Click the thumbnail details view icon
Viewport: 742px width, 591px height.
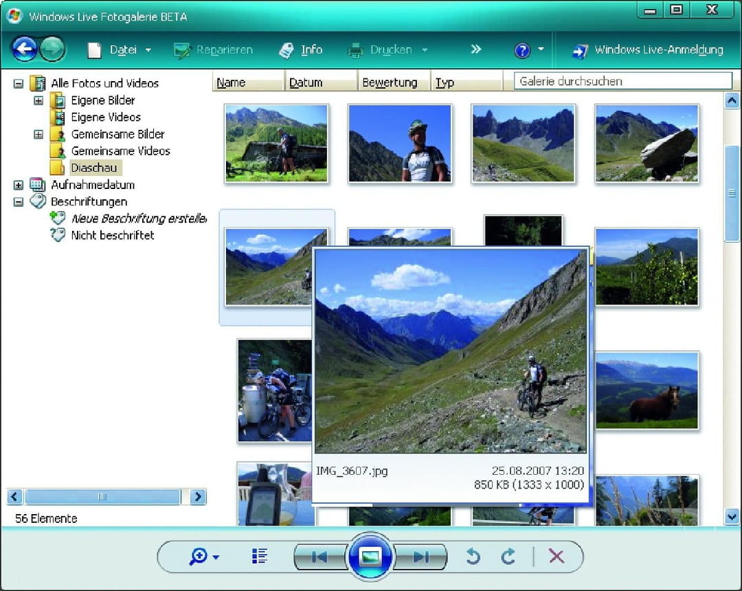tap(260, 556)
